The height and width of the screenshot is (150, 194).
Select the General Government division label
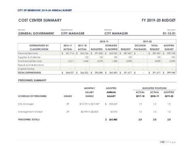tap(36, 33)
